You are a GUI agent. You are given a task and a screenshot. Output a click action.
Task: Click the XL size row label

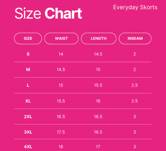[28, 101]
